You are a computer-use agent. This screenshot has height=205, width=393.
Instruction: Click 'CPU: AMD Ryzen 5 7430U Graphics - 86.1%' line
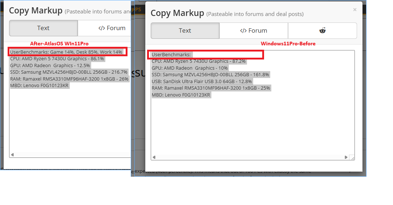tap(57, 58)
